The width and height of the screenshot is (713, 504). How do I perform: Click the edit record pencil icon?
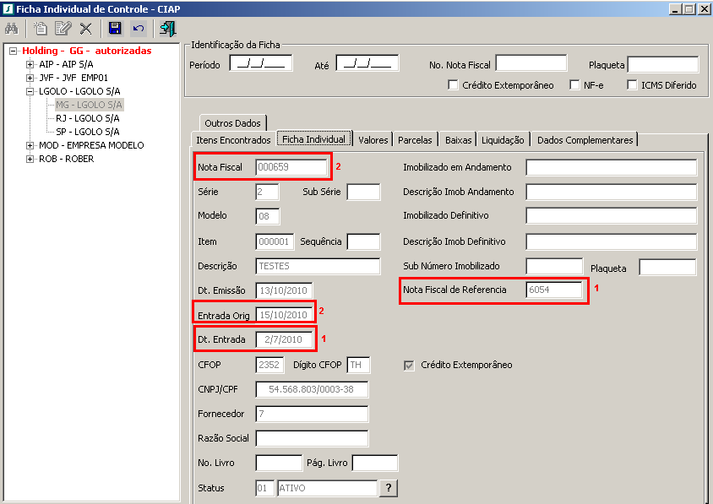click(63, 29)
